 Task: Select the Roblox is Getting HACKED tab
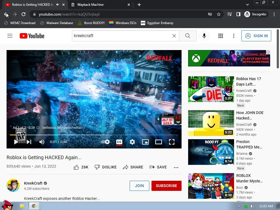click(x=32, y=5)
